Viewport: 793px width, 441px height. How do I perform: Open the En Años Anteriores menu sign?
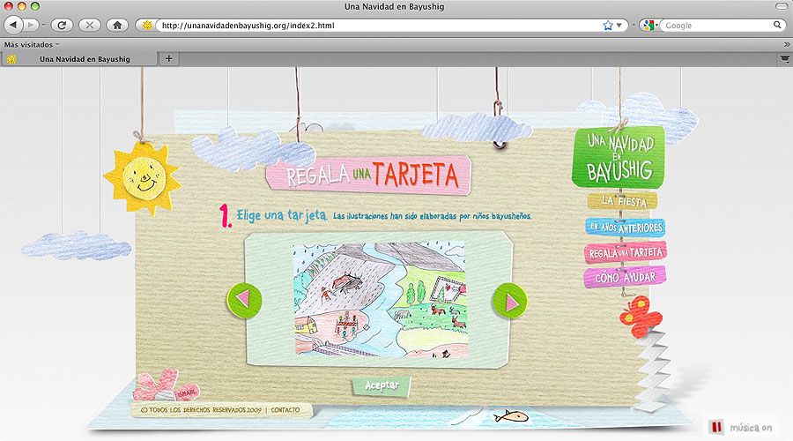tap(626, 228)
